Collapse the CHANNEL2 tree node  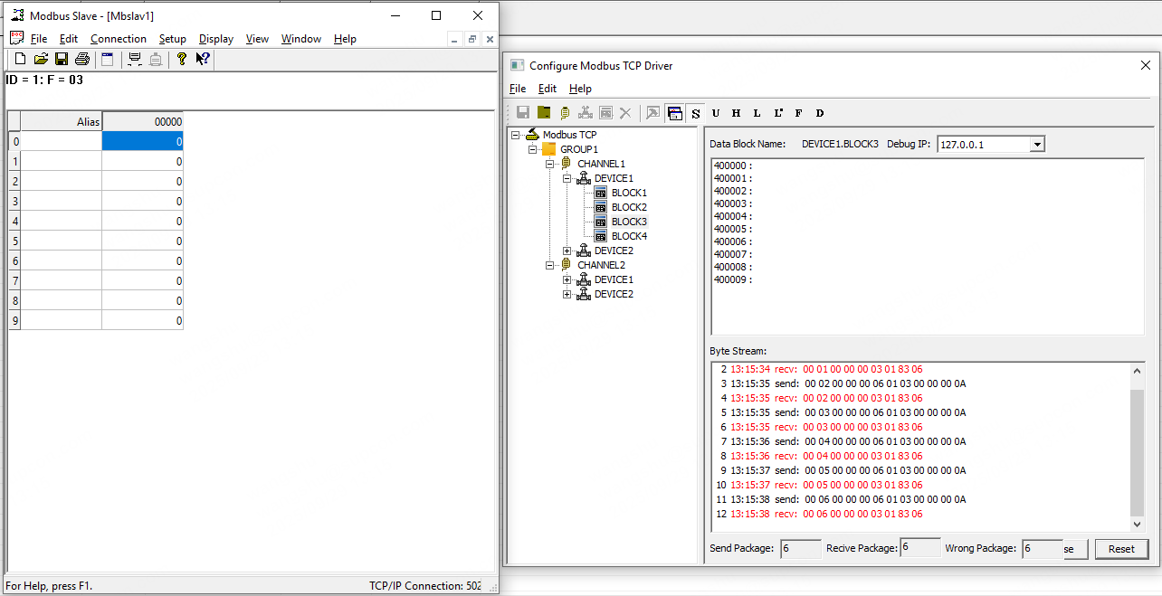tap(550, 265)
